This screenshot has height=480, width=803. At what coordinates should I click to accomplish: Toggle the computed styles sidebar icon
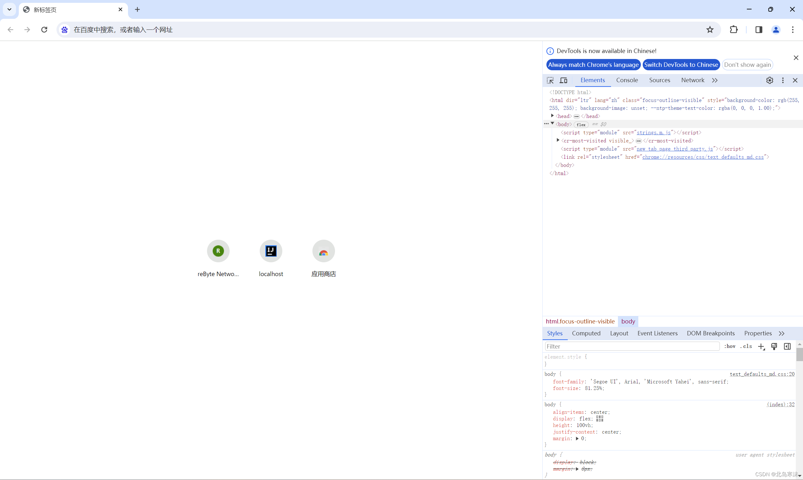click(x=787, y=346)
